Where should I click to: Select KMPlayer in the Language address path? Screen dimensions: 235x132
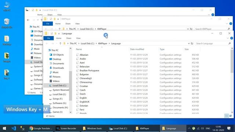[x=103, y=44]
